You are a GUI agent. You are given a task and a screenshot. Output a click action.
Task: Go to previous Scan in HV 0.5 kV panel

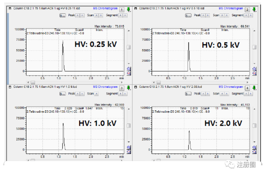[x=222, y=15]
